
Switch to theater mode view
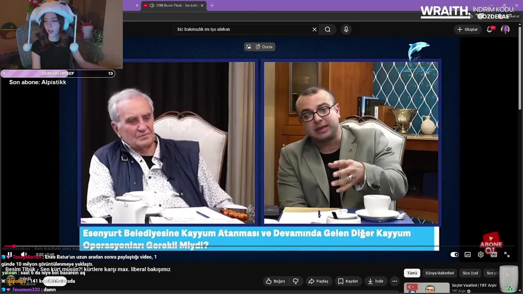coord(494,254)
